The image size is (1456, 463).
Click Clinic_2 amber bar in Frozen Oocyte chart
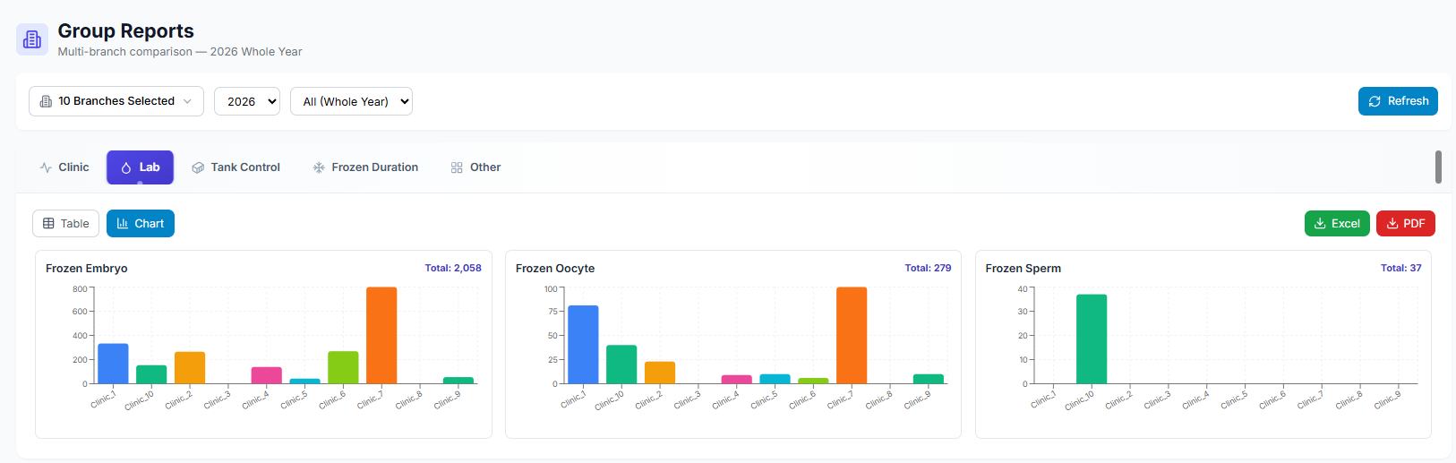point(660,373)
